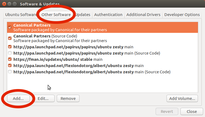
Task: Go to the Authentication tab
Action: [108, 15]
